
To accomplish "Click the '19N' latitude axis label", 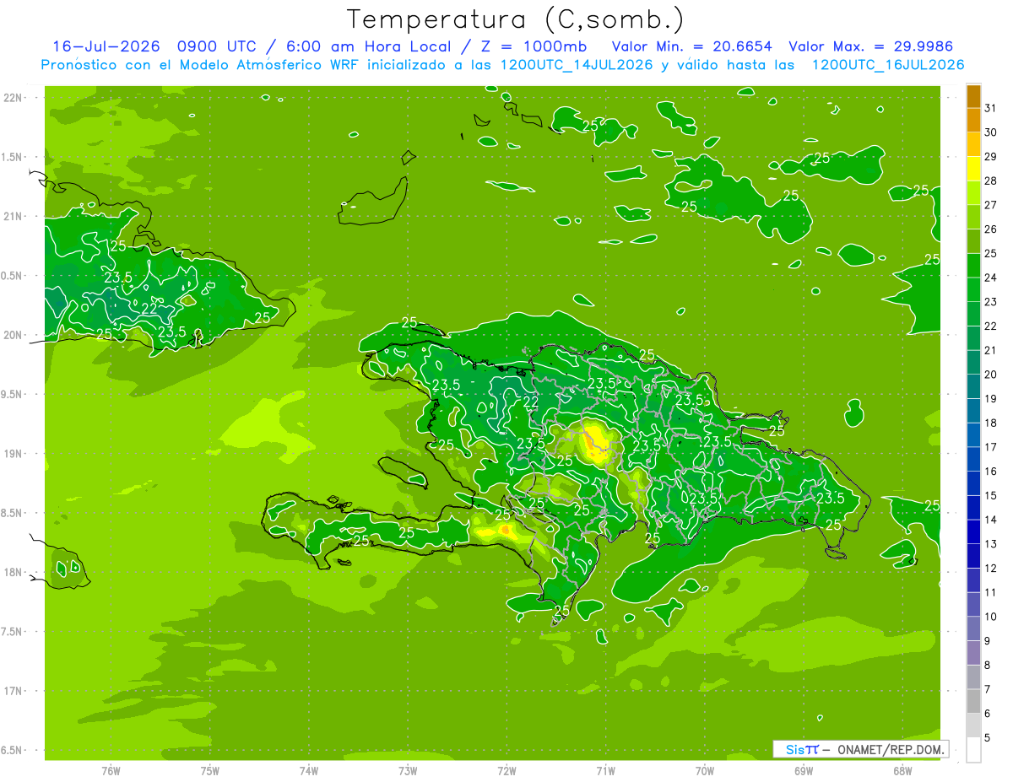I will coord(14,454).
